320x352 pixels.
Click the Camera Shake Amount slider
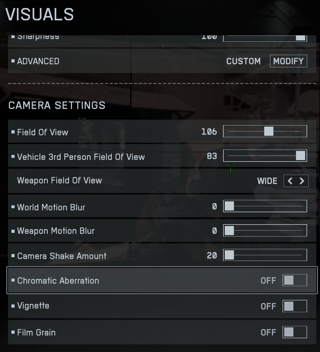[x=265, y=255]
